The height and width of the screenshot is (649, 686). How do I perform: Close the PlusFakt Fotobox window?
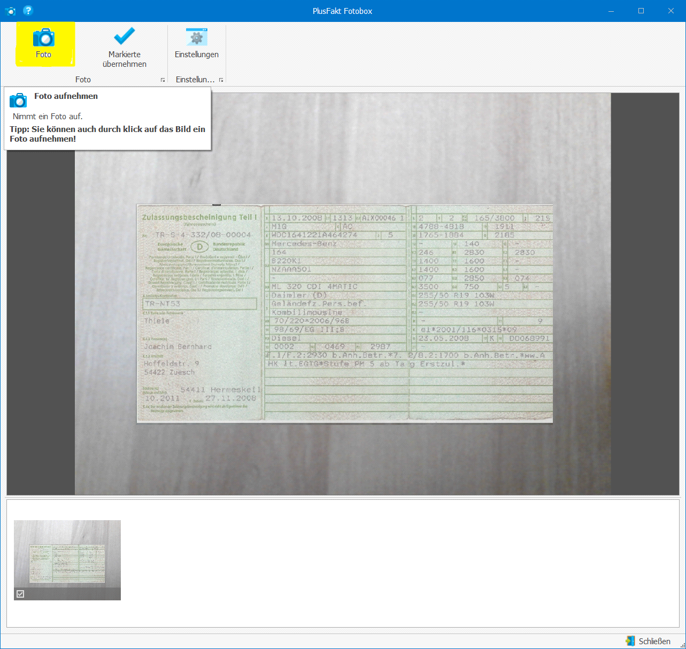[671, 11]
